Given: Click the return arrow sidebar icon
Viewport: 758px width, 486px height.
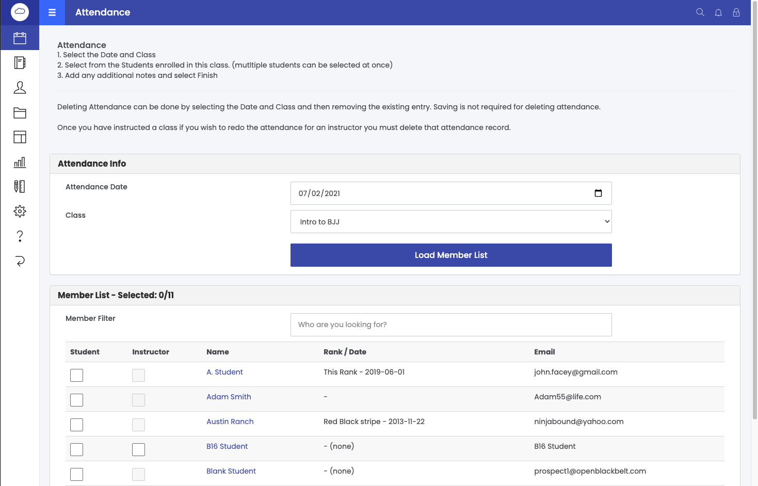Looking at the screenshot, I should click(x=20, y=261).
